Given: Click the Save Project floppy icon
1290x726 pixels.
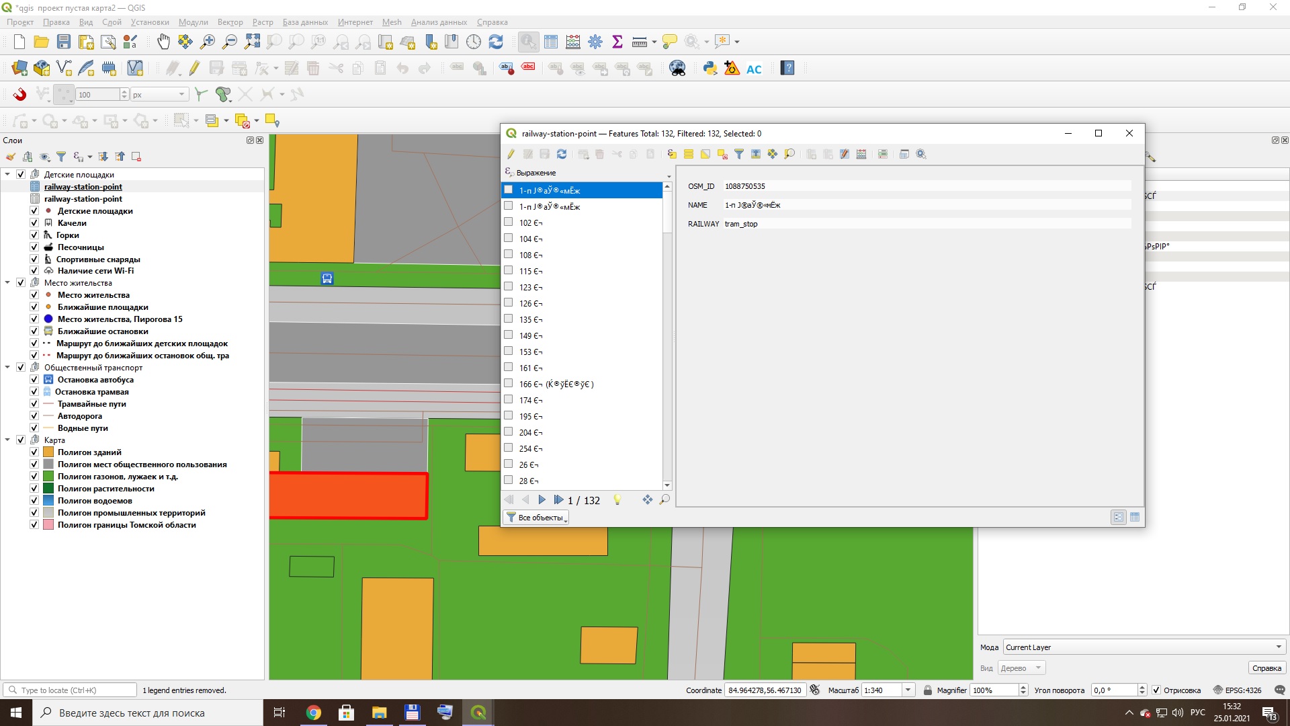Looking at the screenshot, I should click(x=64, y=42).
